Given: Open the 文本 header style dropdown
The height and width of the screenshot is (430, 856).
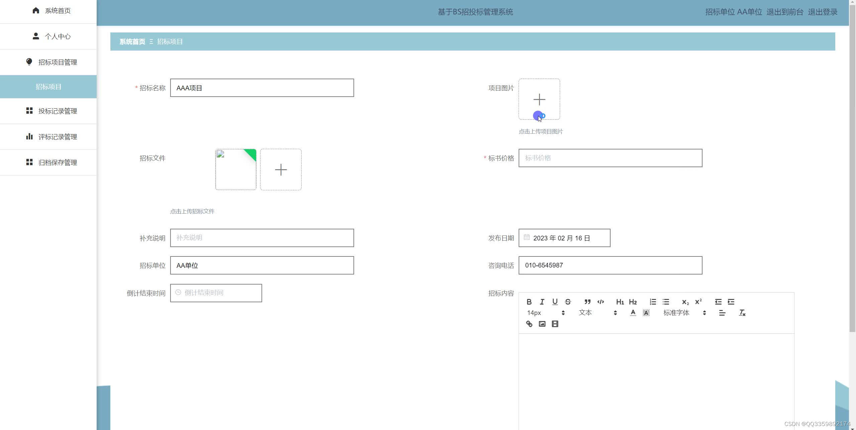Looking at the screenshot, I should (598, 313).
